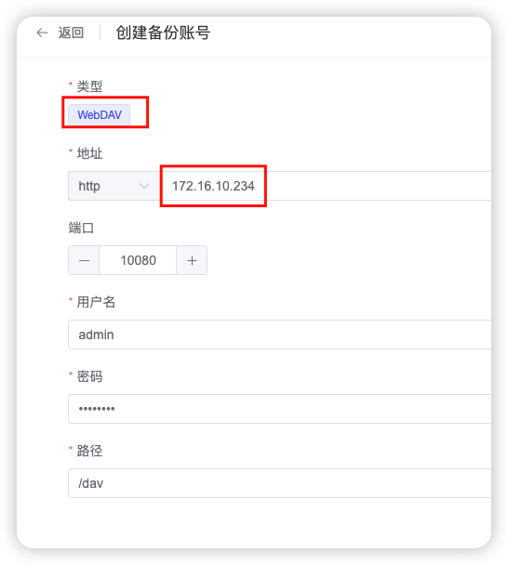Click the 端口 field label

tap(81, 228)
